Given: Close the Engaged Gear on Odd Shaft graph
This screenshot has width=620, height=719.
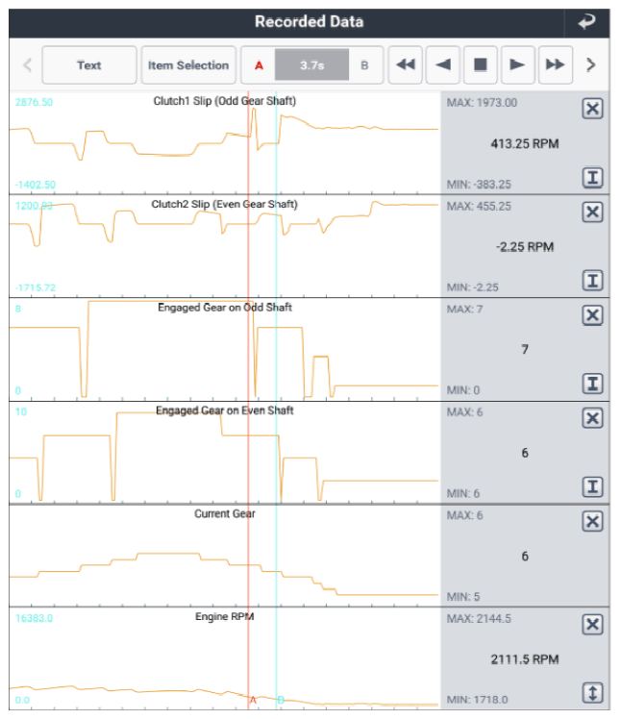Looking at the screenshot, I should click(592, 315).
